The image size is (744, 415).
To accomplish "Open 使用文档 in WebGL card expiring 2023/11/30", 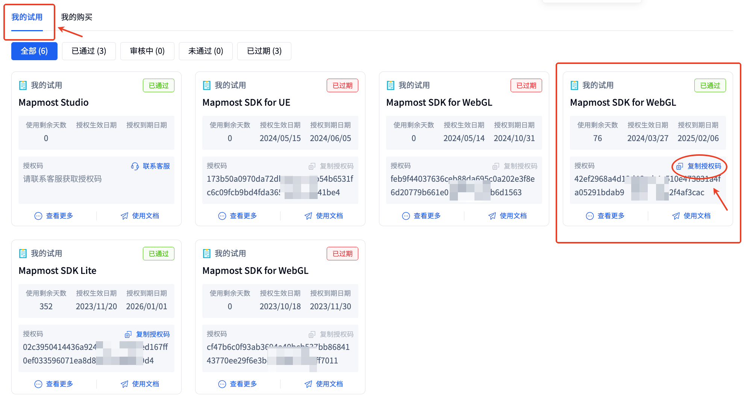I will [329, 384].
